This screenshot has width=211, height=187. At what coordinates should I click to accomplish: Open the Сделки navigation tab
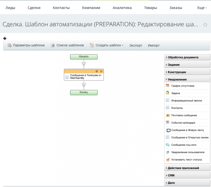(x=34, y=8)
